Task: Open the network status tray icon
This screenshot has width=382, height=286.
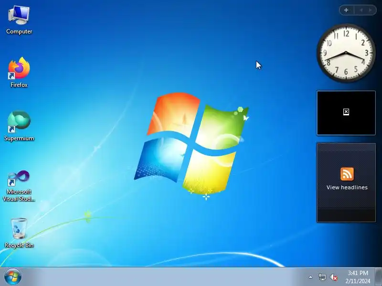Action: (322, 277)
